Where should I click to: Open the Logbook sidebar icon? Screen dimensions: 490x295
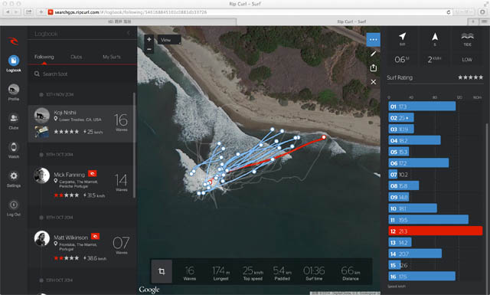pos(14,61)
